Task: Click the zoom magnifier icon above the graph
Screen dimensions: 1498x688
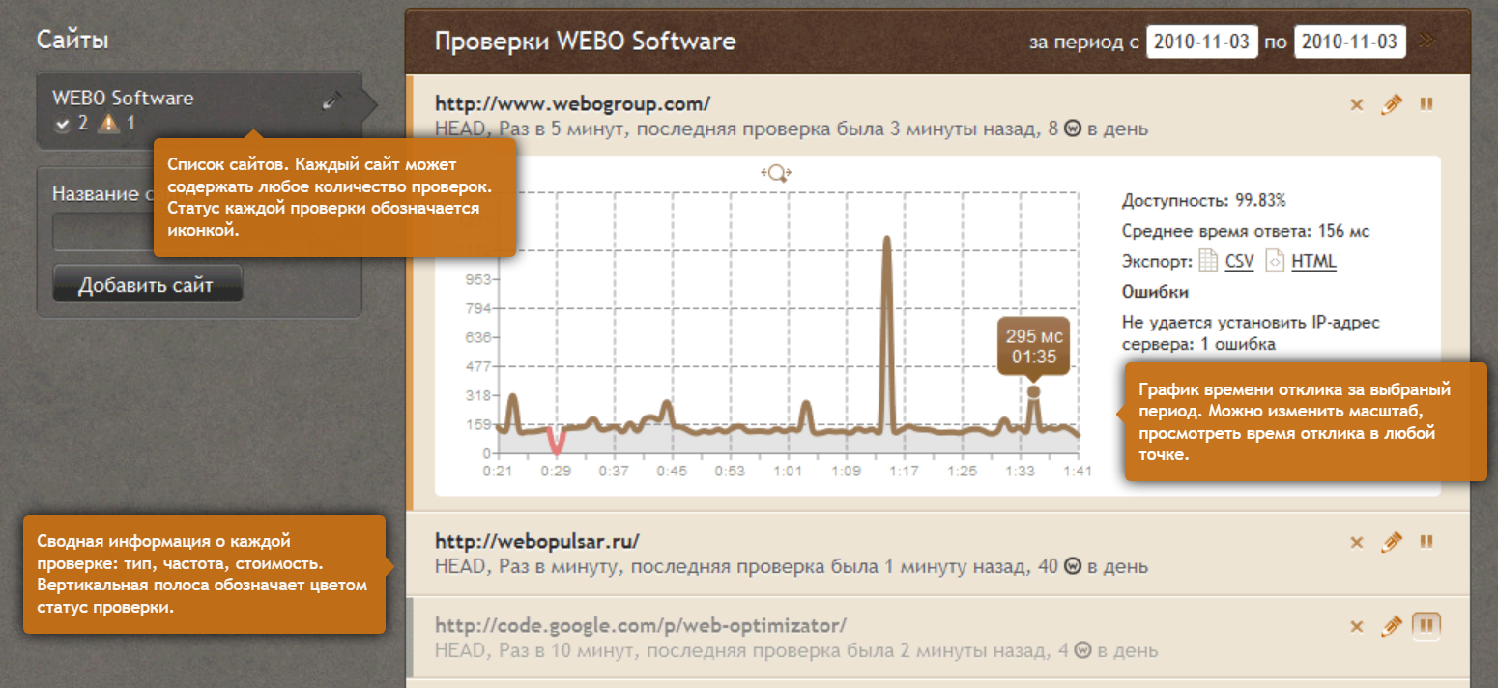Action: click(776, 174)
